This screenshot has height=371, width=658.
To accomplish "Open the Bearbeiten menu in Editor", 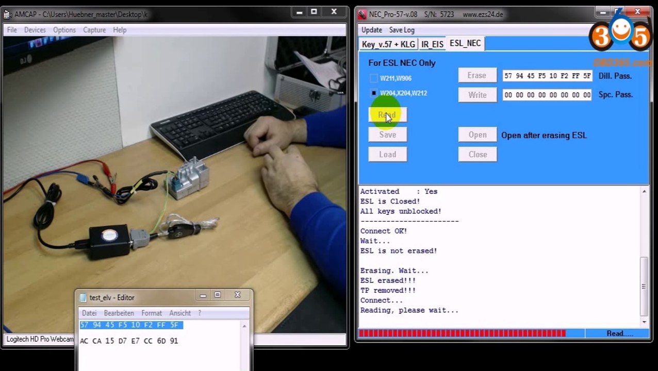I will tap(119, 313).
